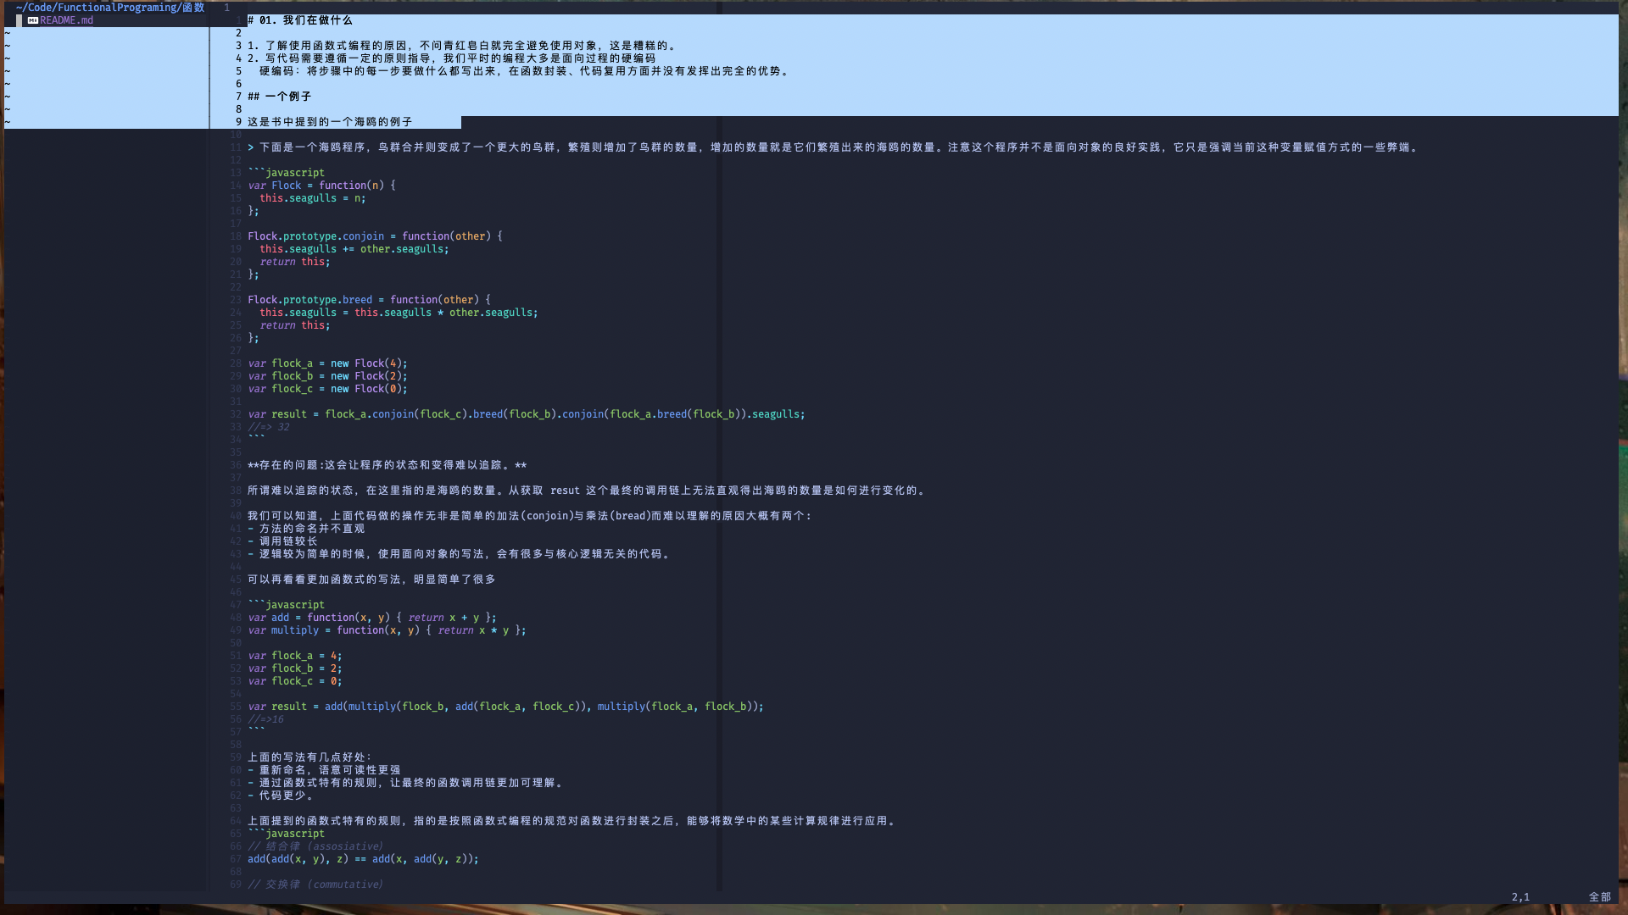Viewport: 1628px width, 915px height.
Task: Click line '硬编码：将步骤中的每一步要做什么都写出来'
Action: click(526, 71)
